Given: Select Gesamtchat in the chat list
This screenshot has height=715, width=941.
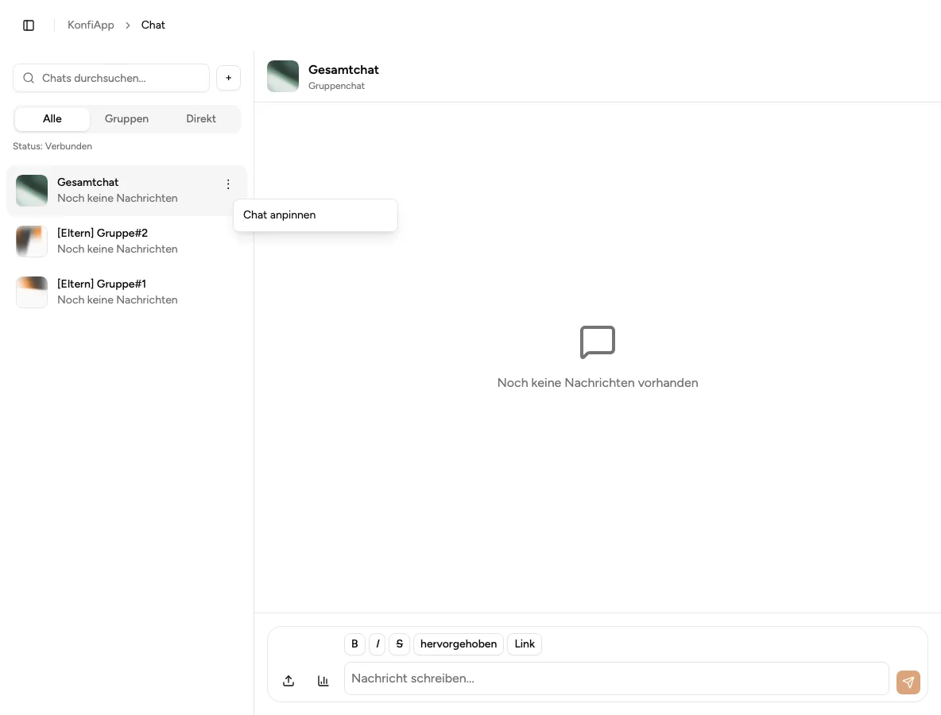Looking at the screenshot, I should 126,190.
